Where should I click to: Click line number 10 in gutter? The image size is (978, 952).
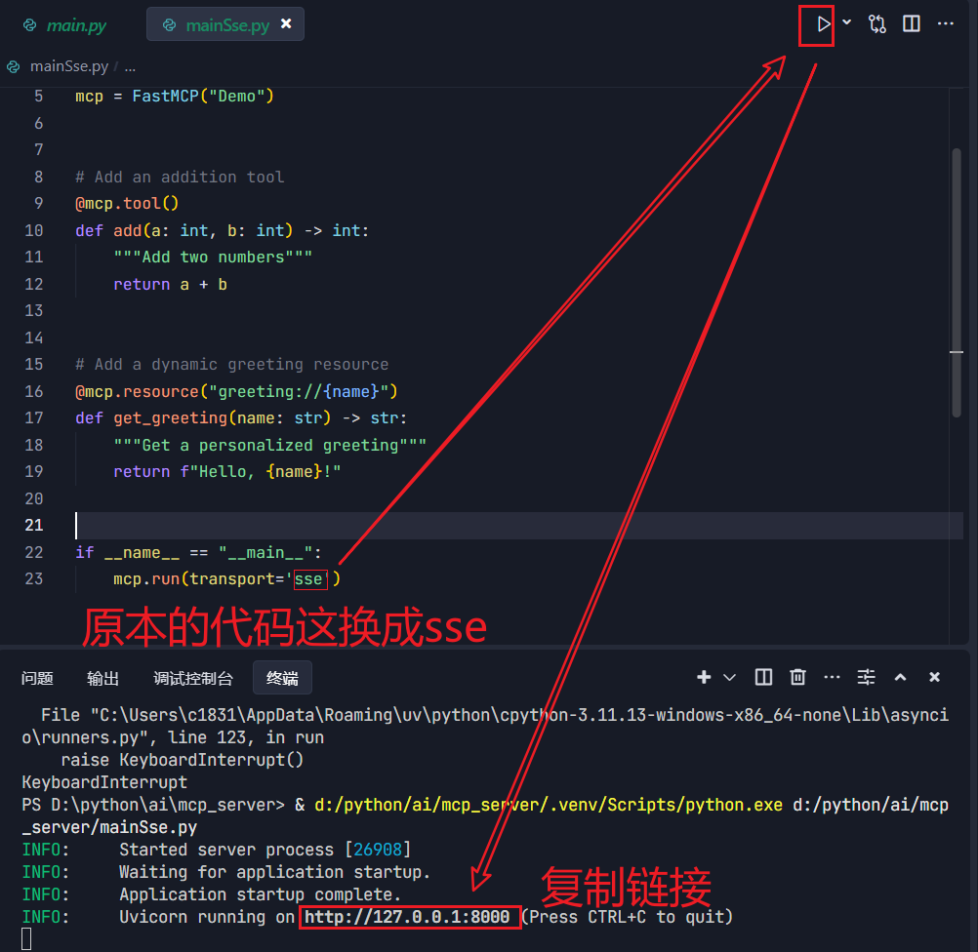tap(34, 230)
